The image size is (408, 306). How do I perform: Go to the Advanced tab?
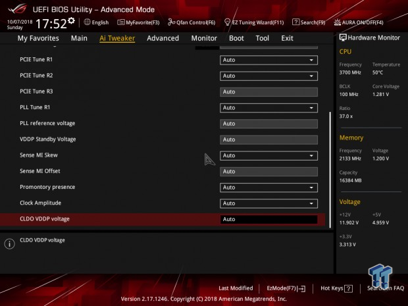click(x=163, y=38)
